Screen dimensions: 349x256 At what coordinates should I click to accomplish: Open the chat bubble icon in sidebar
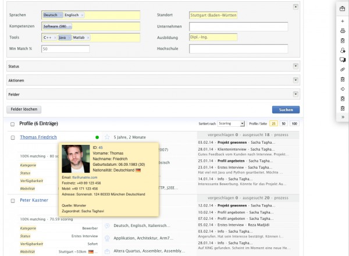pyautogui.click(x=343, y=60)
